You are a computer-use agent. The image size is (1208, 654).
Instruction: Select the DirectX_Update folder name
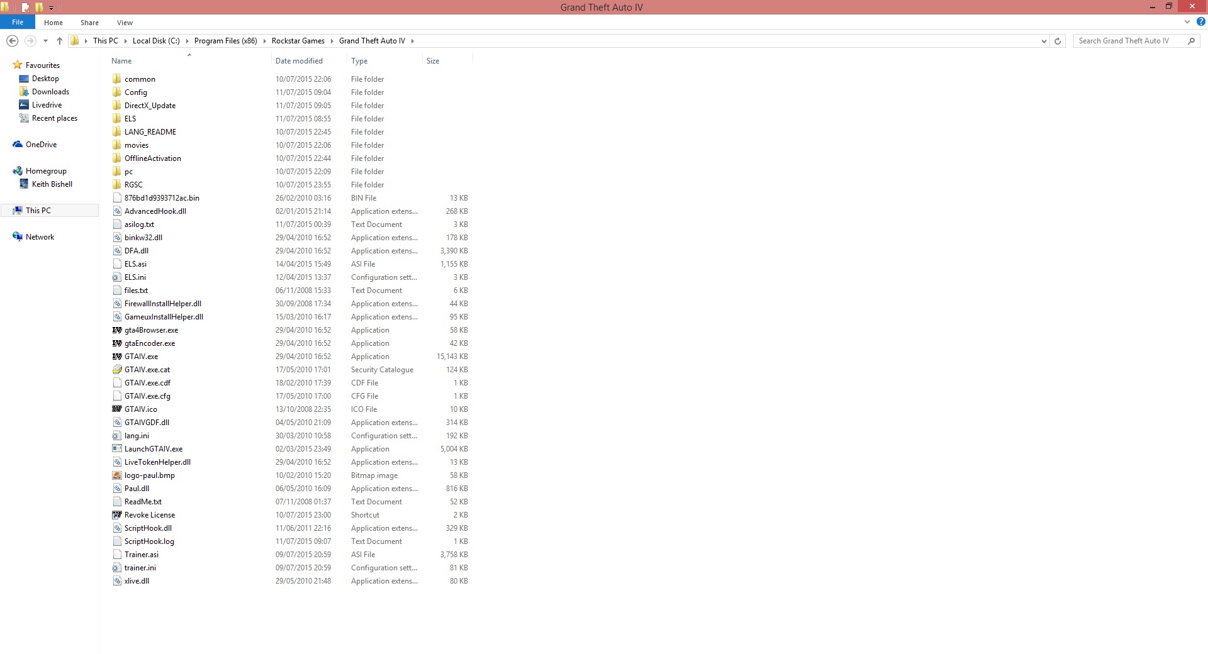coord(150,106)
